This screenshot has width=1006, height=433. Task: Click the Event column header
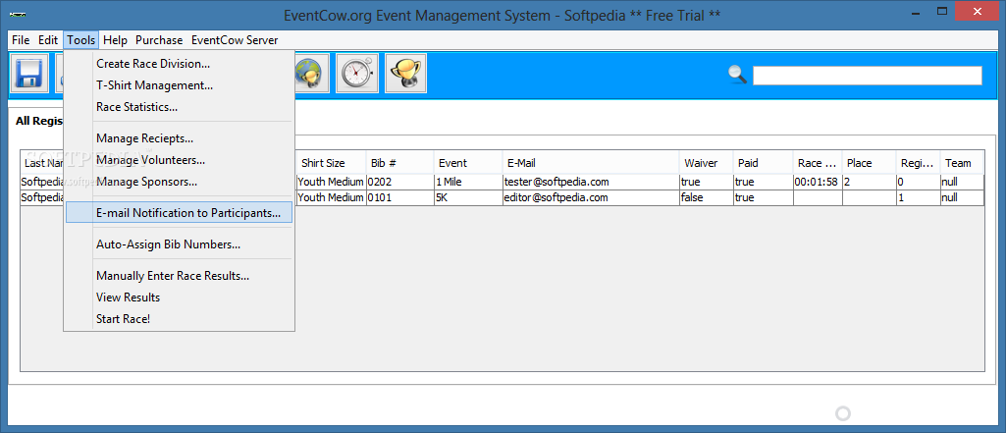click(x=468, y=163)
